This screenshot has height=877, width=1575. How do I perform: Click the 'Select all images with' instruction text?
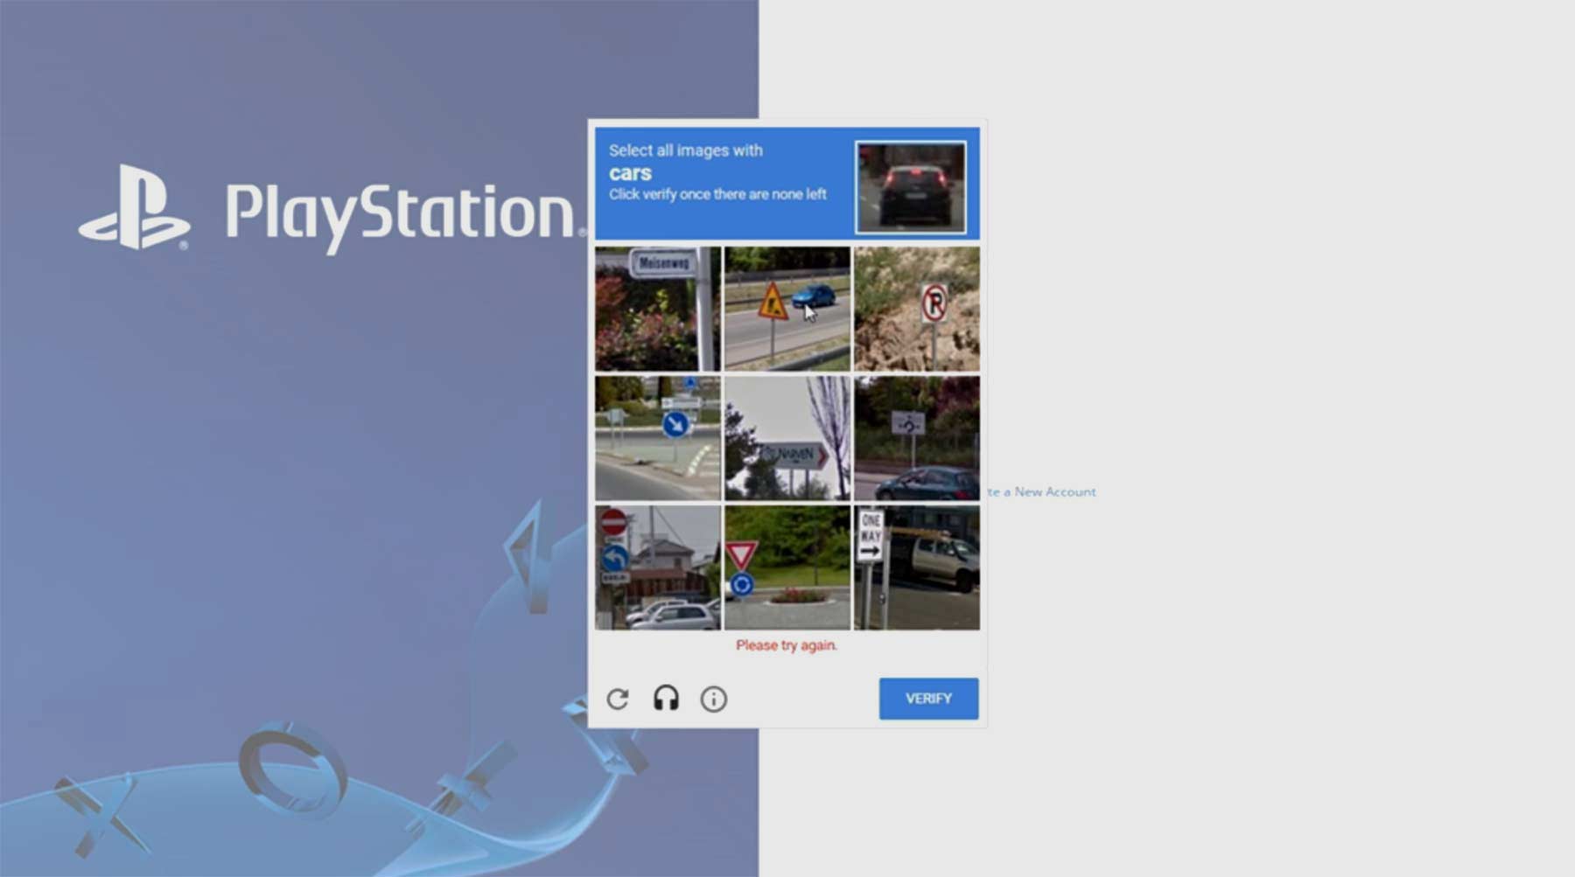[x=685, y=150]
